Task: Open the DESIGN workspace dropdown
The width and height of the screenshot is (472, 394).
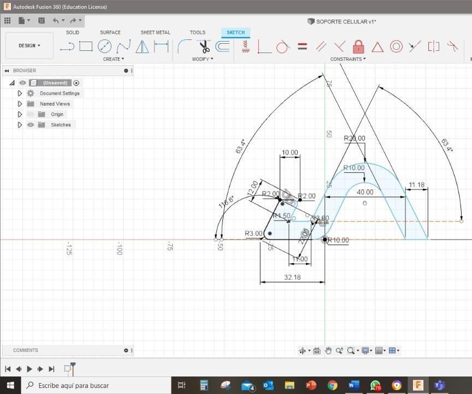Action: pos(29,45)
